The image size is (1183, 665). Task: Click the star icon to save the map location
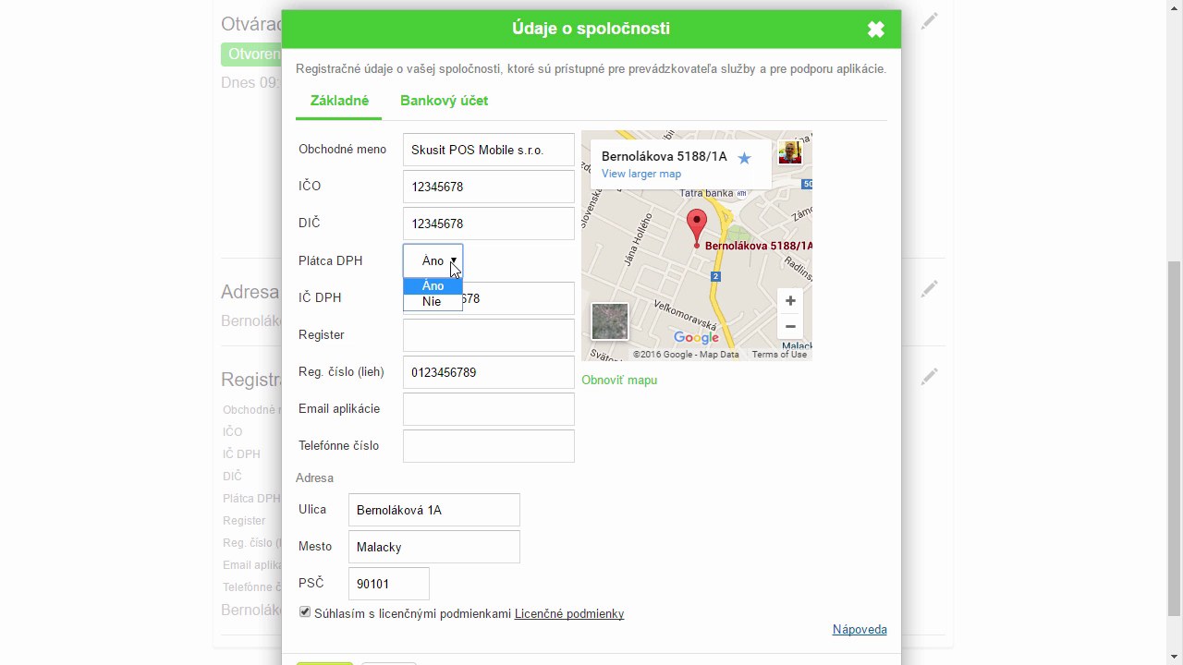click(x=744, y=158)
